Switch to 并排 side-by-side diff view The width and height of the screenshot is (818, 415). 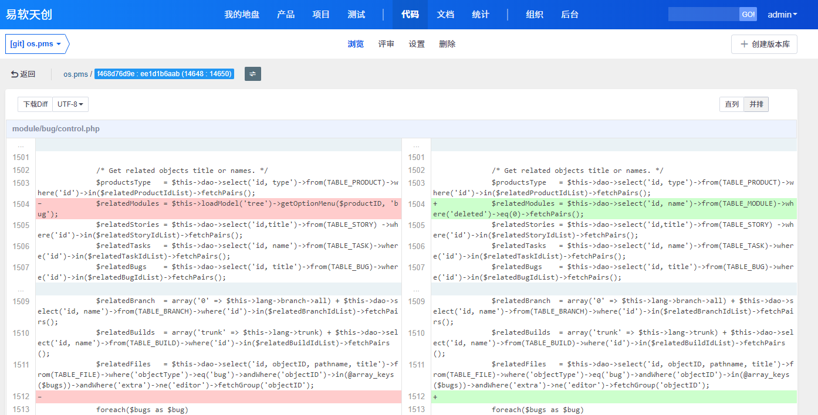(756, 104)
